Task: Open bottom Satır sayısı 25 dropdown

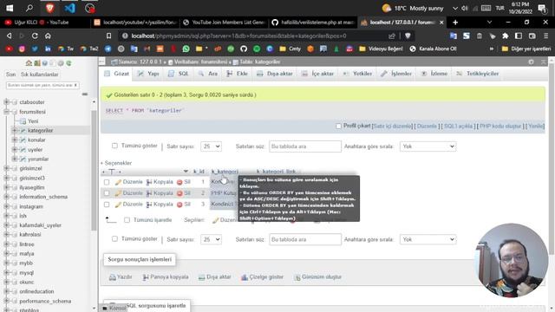Action: click(211, 239)
